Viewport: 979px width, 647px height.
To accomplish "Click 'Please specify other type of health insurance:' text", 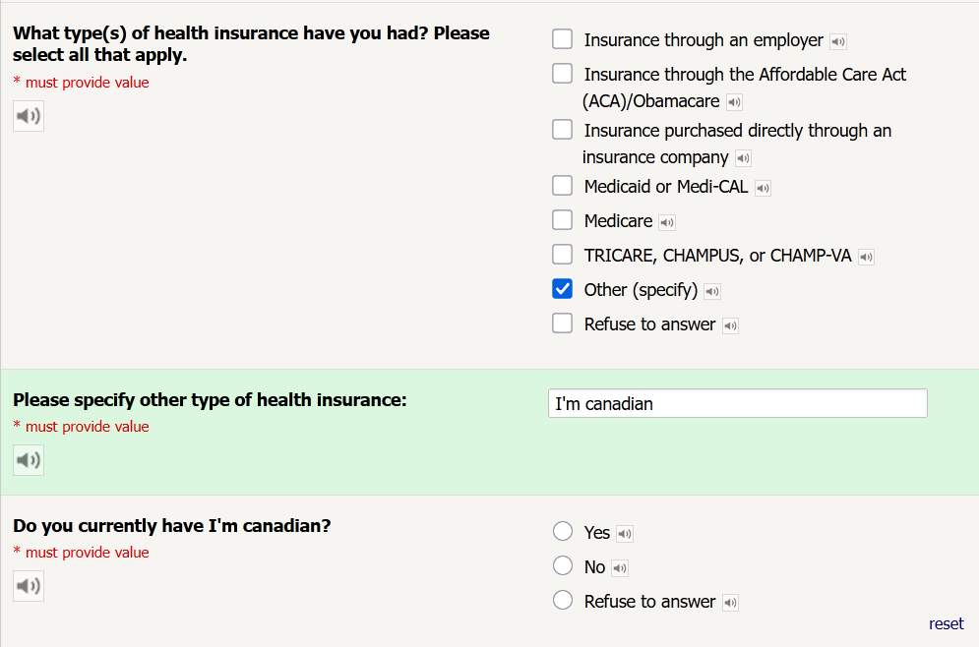I will [210, 400].
